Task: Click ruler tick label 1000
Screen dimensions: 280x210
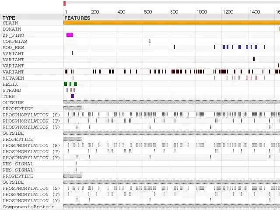Action: coord(202,12)
